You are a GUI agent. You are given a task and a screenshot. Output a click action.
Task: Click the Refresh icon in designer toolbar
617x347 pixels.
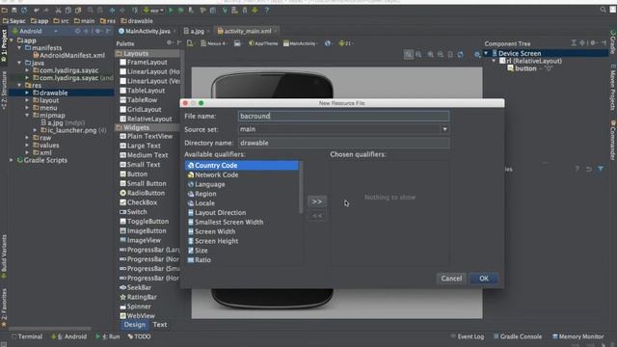tap(461, 55)
